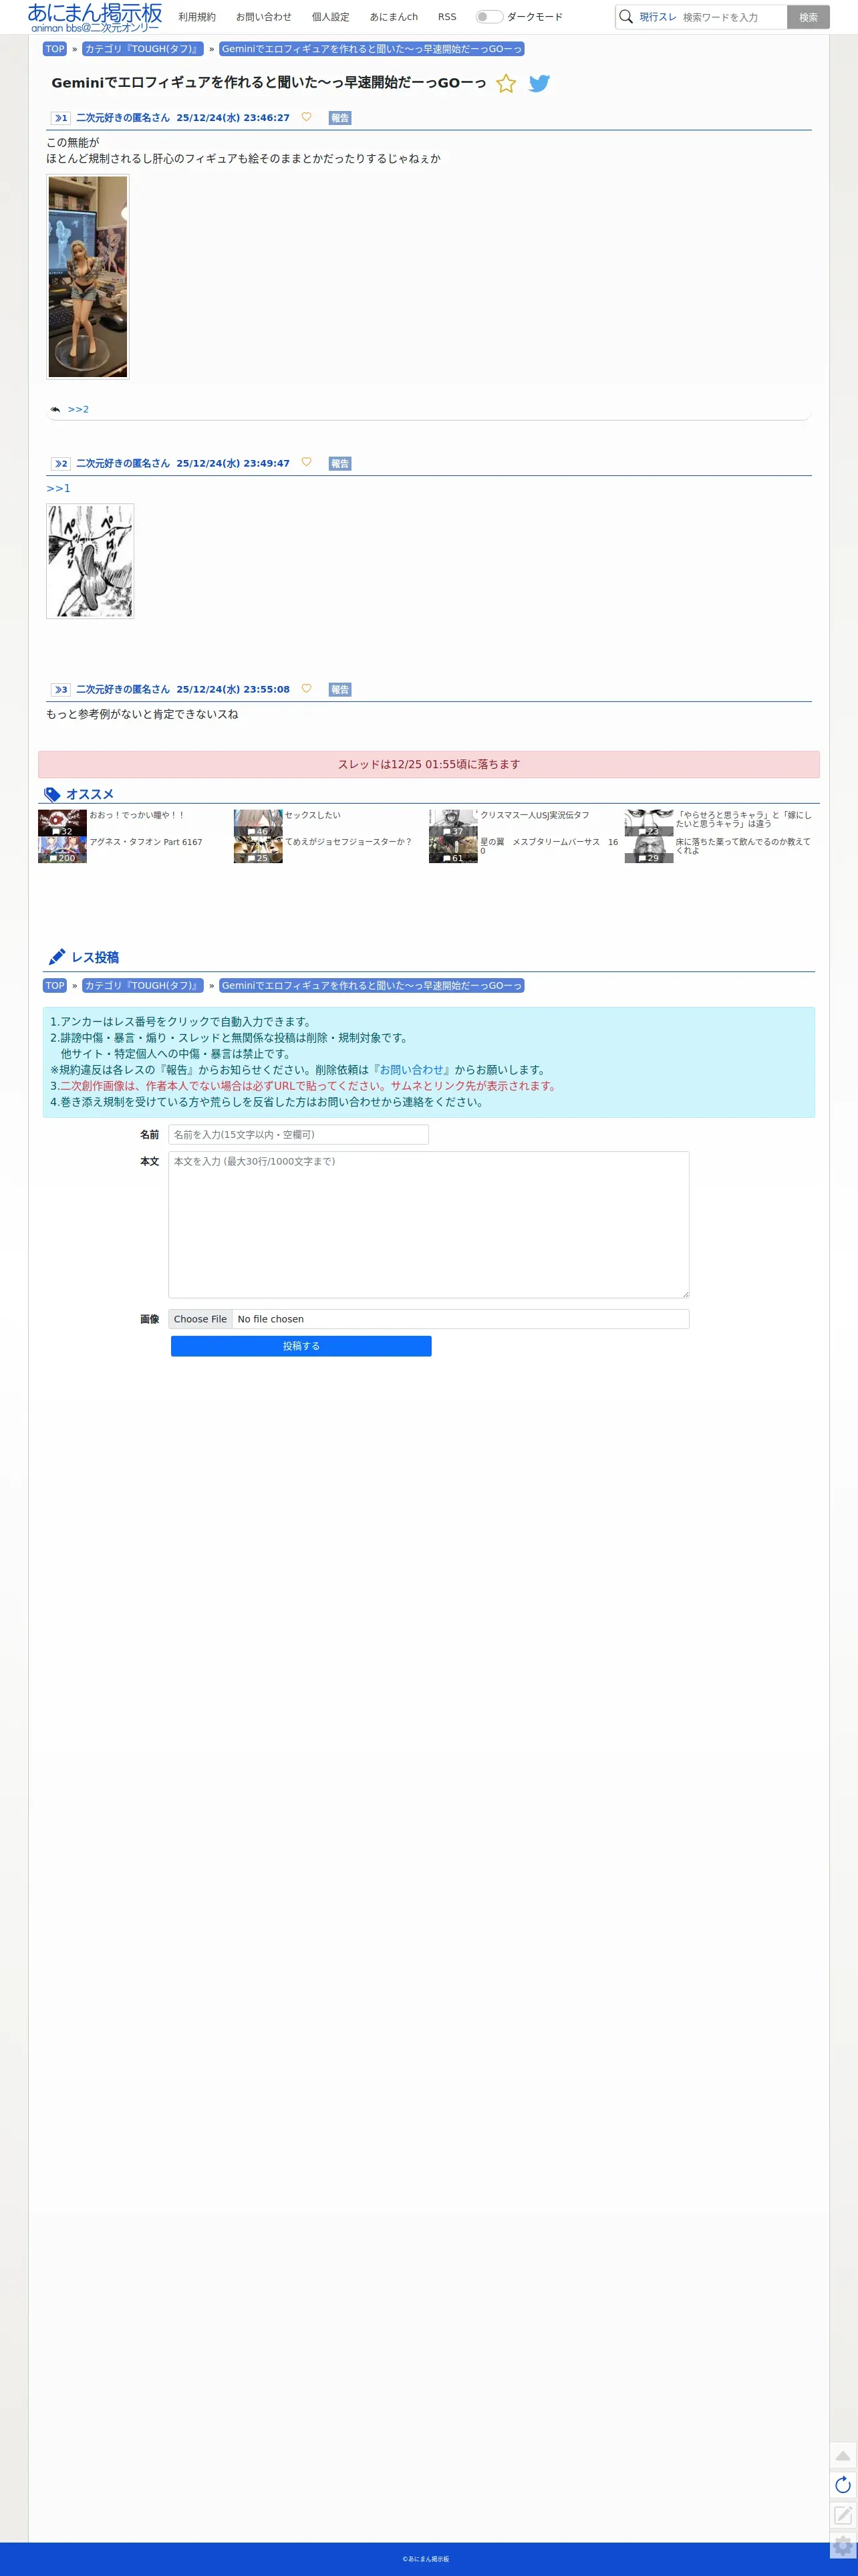Like post 1 with the heart icon
This screenshot has height=2576, width=858.
tap(306, 117)
